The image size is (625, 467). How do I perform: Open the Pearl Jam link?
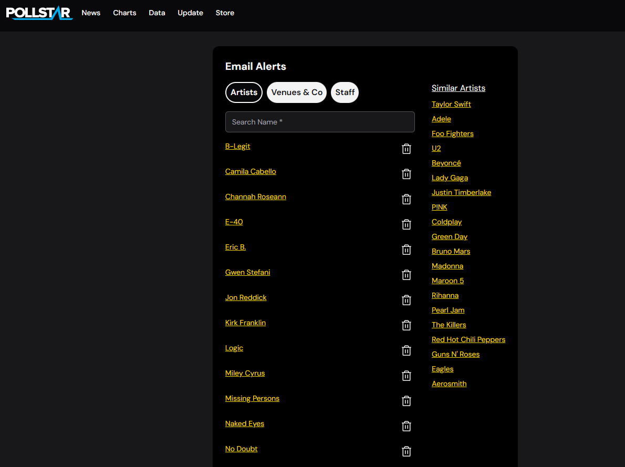coord(448,310)
